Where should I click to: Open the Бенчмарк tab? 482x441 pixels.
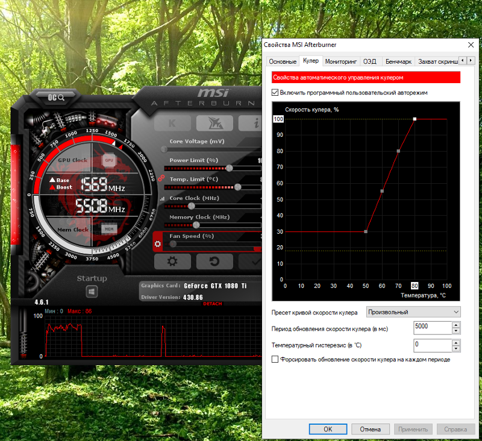pyautogui.click(x=398, y=61)
